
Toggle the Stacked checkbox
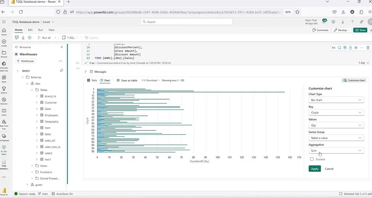[312, 159]
